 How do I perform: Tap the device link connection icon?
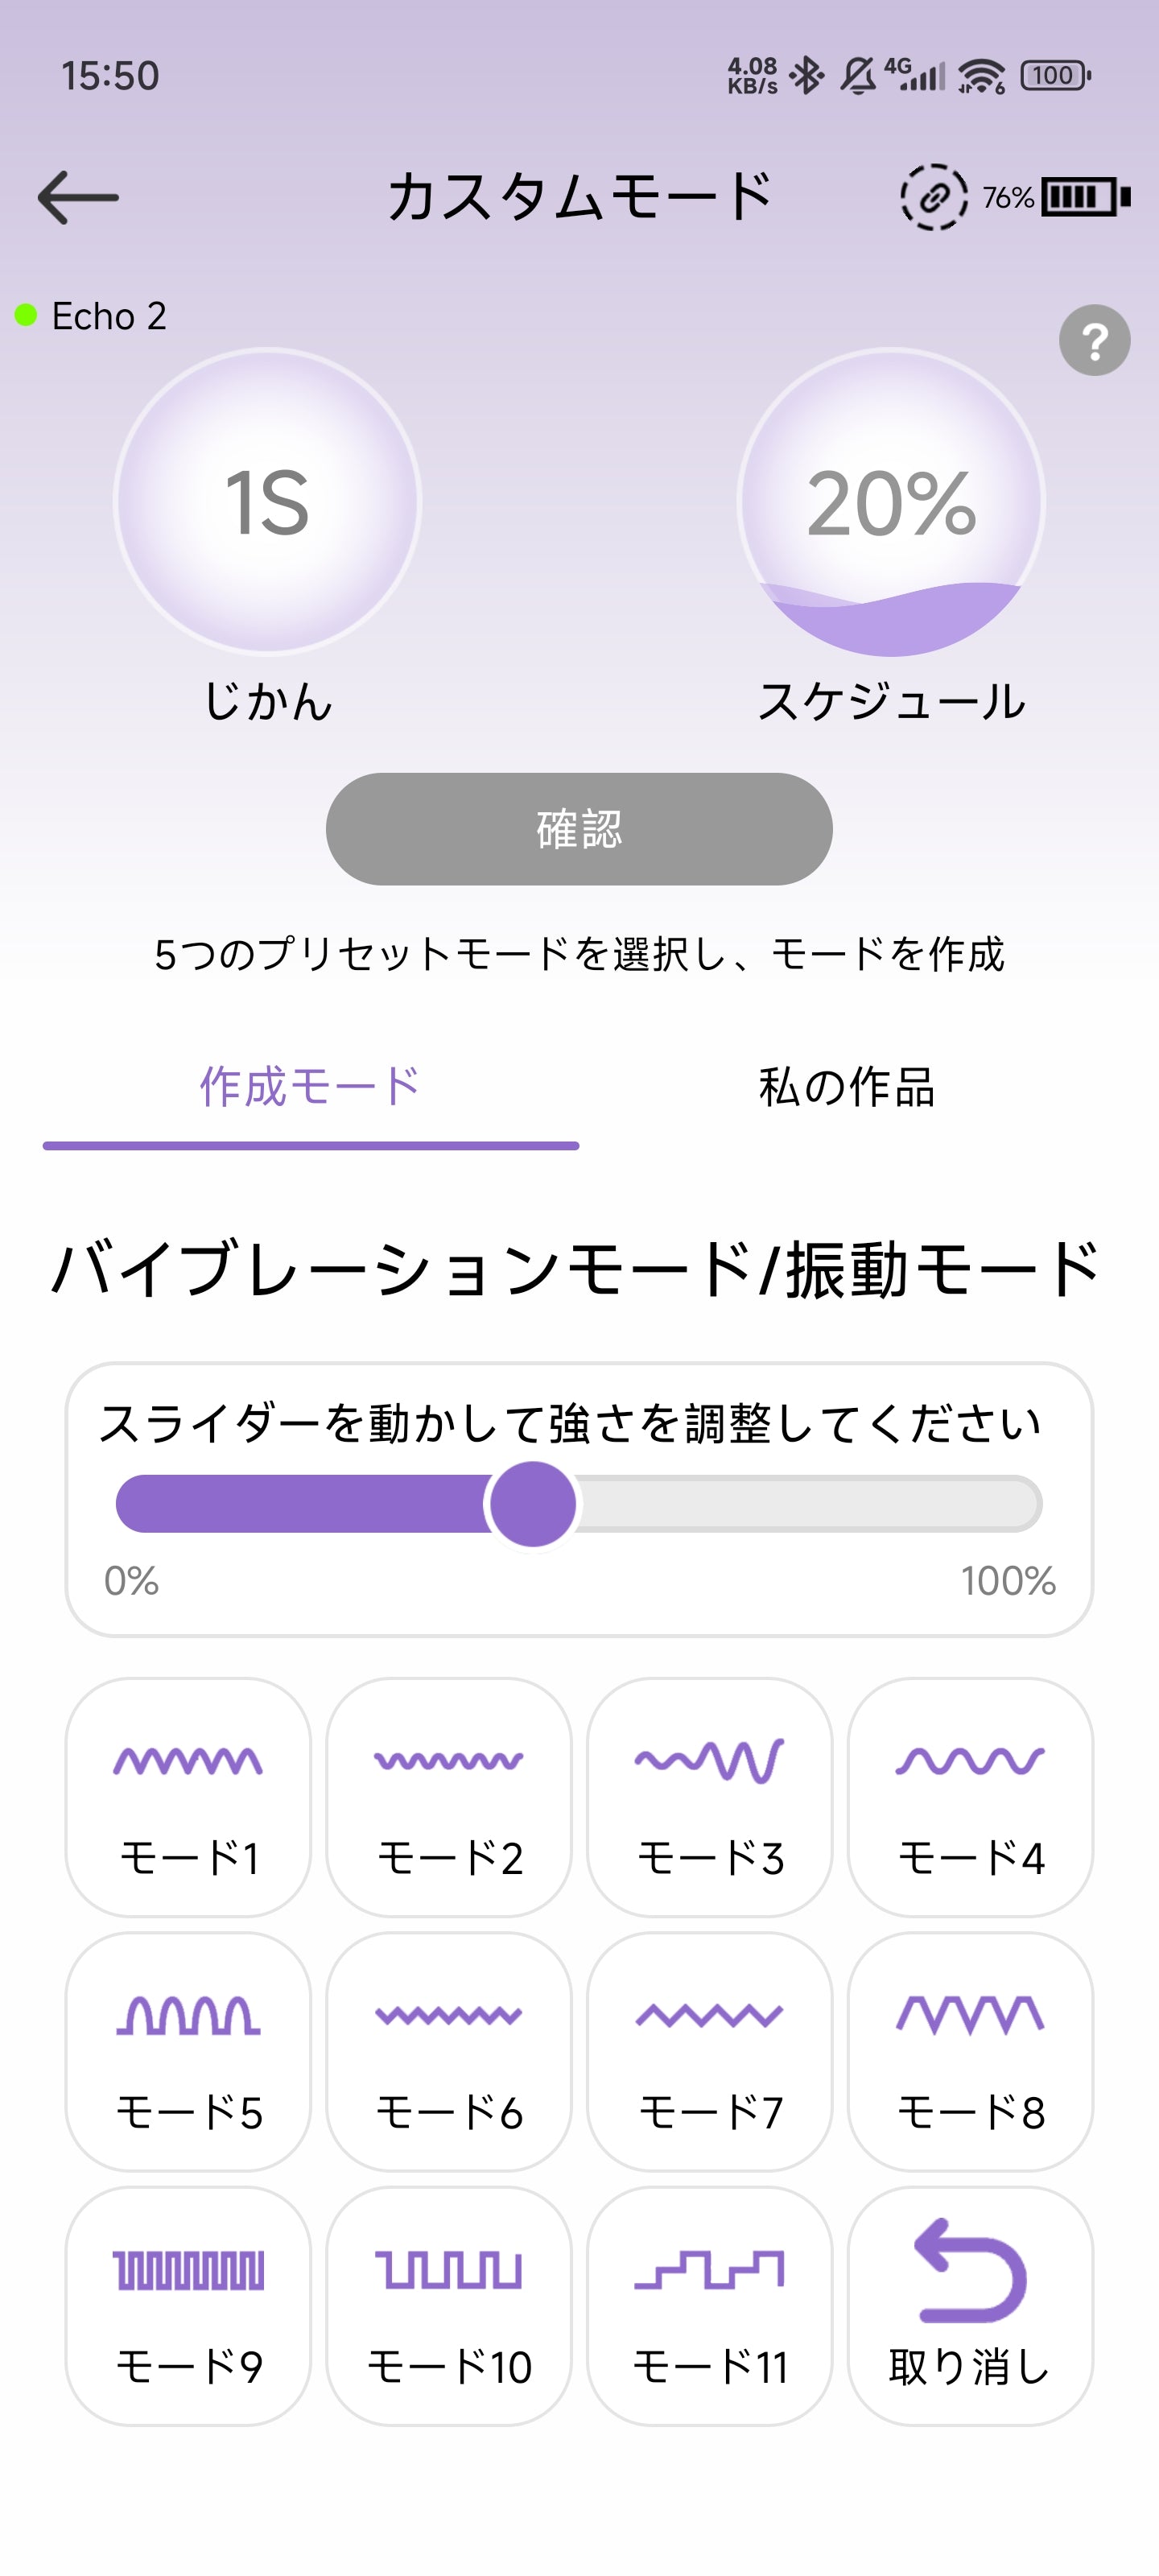tap(933, 197)
